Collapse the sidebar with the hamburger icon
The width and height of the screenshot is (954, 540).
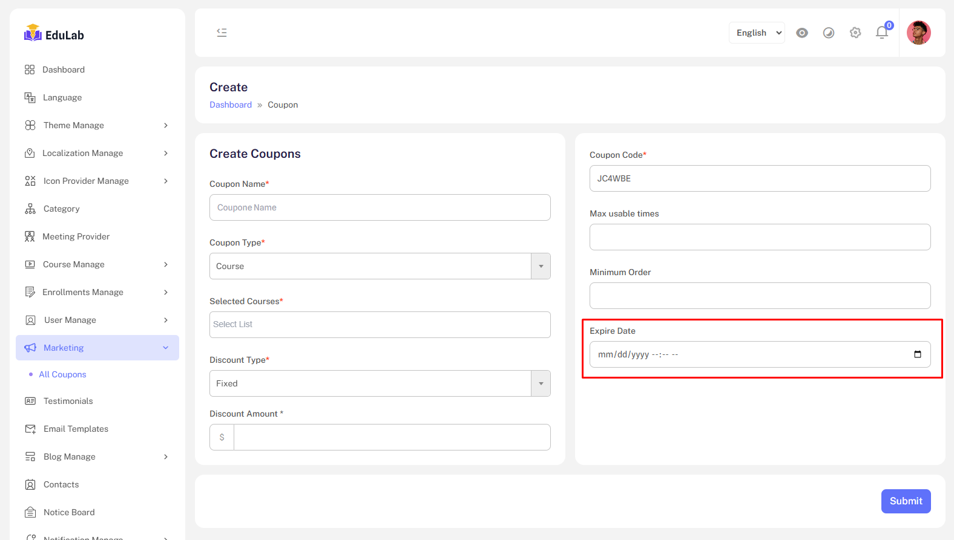(x=222, y=33)
